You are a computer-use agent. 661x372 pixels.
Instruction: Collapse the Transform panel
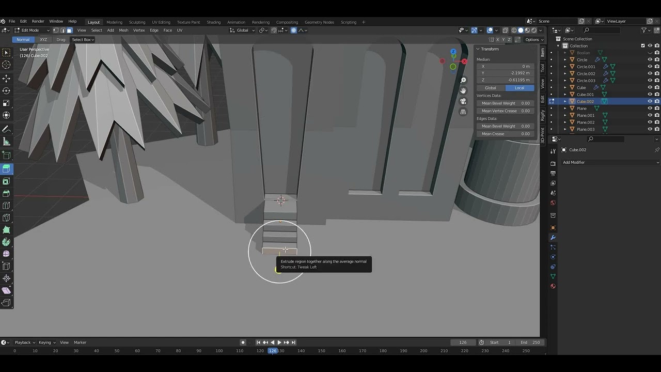[x=478, y=49]
